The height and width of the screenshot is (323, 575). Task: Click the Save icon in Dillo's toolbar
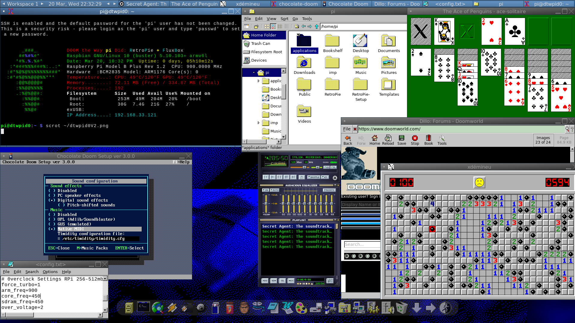[402, 140]
